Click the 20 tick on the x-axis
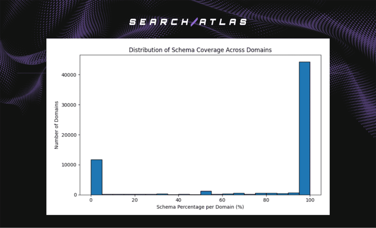 (x=134, y=200)
